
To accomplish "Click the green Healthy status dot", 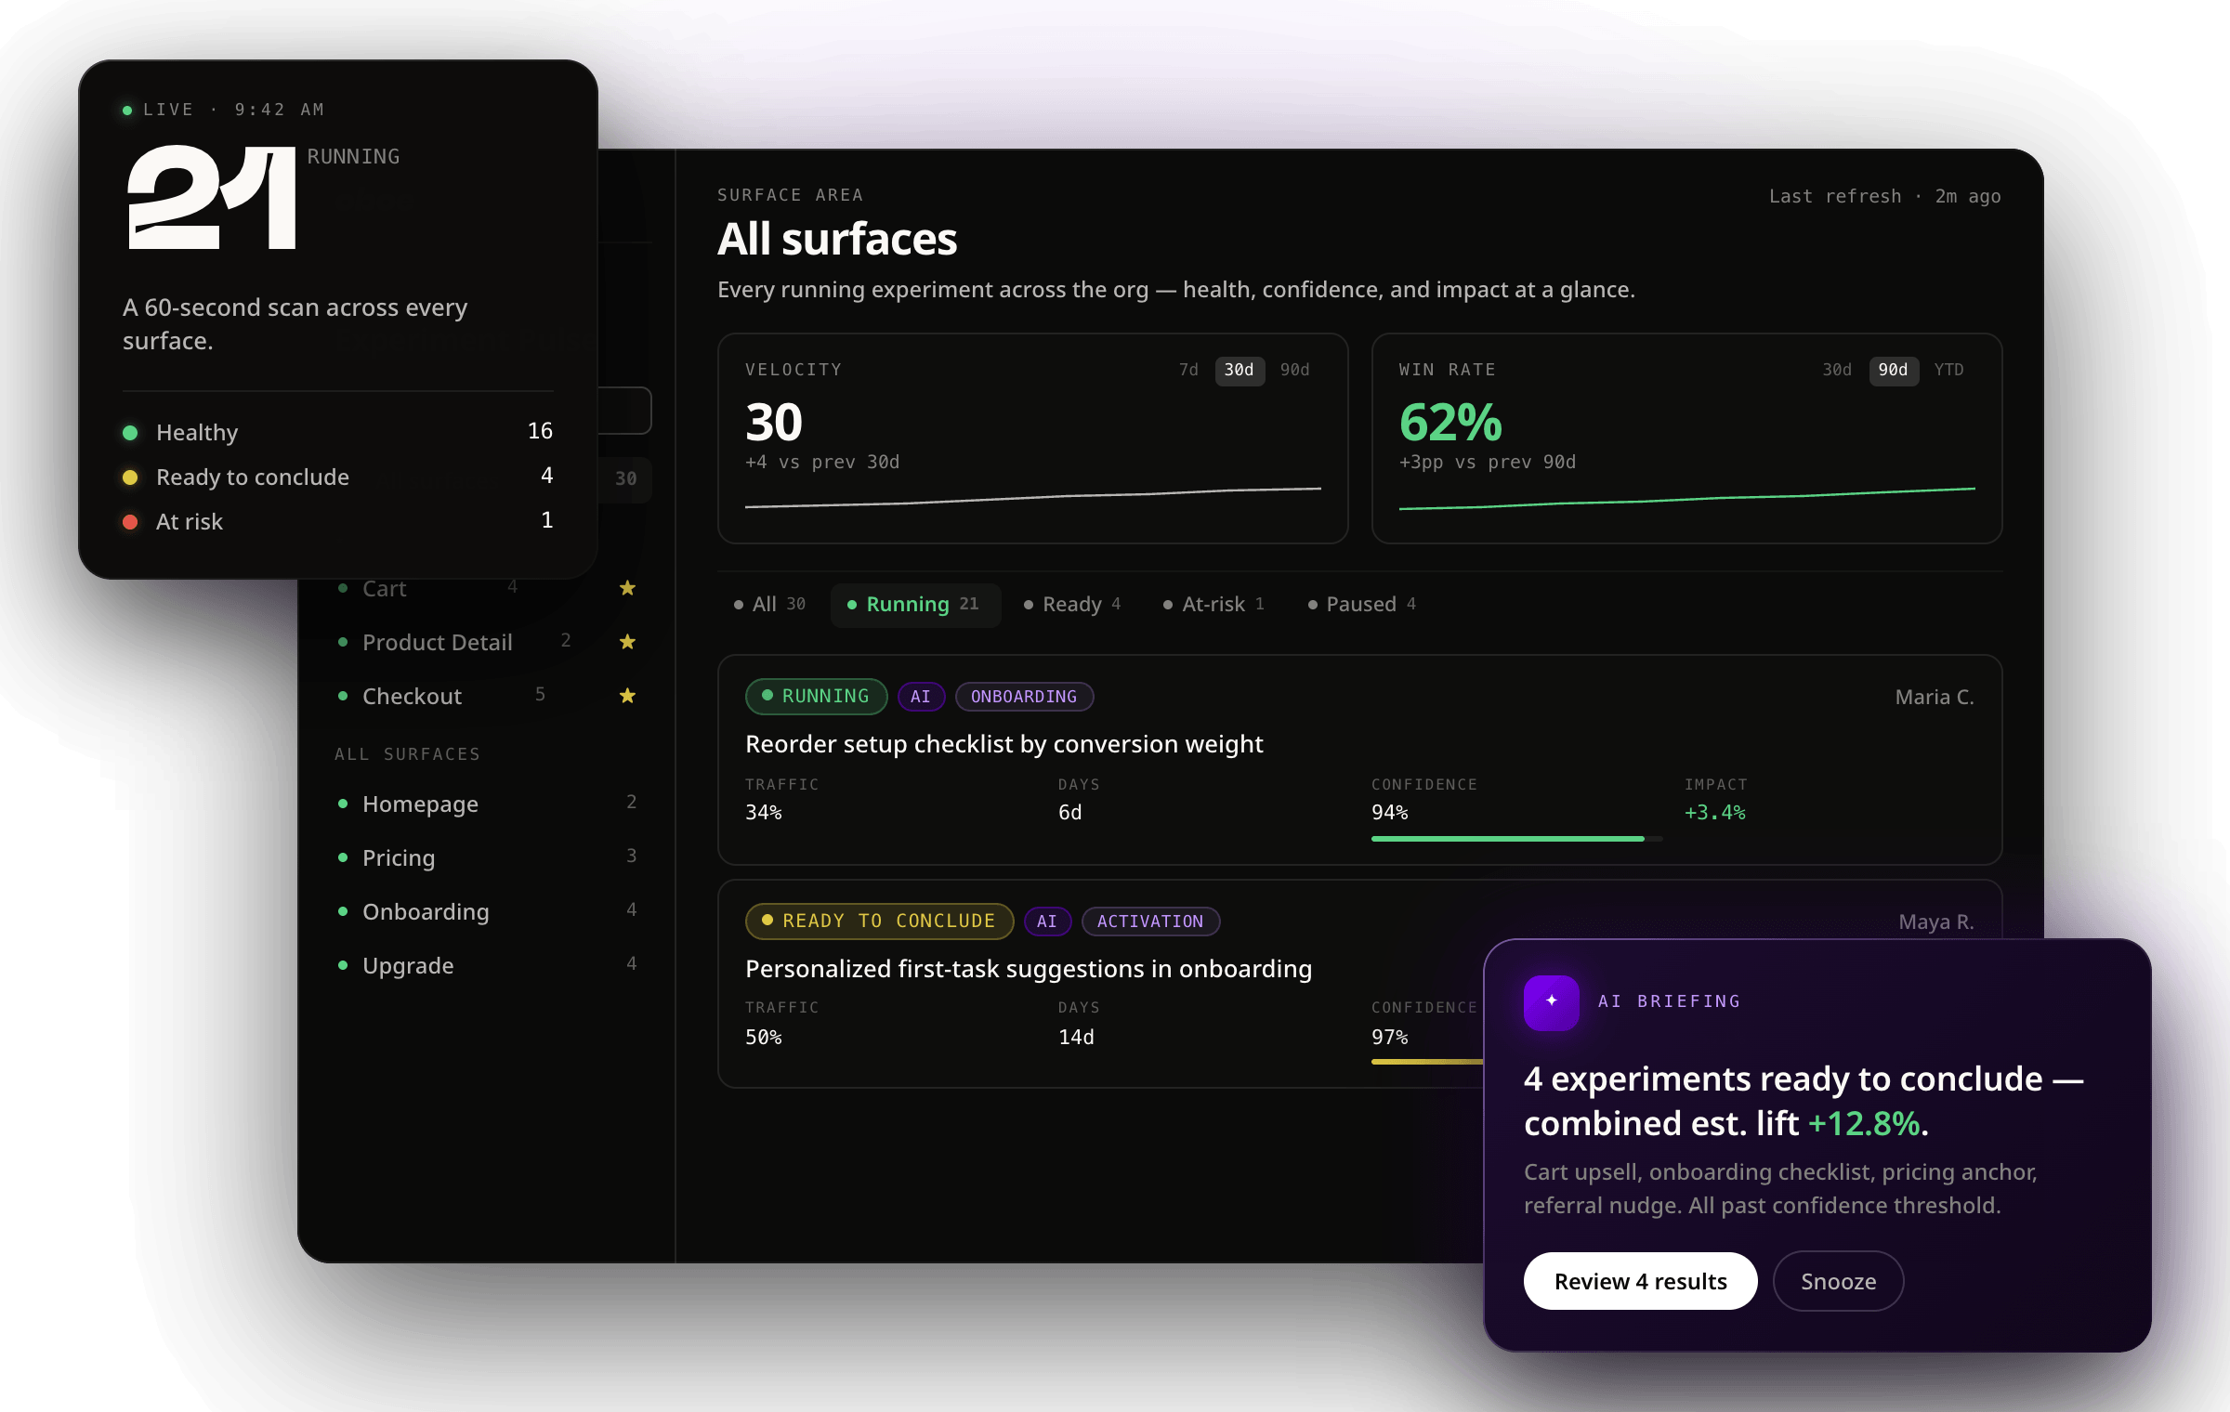I will [x=130, y=433].
